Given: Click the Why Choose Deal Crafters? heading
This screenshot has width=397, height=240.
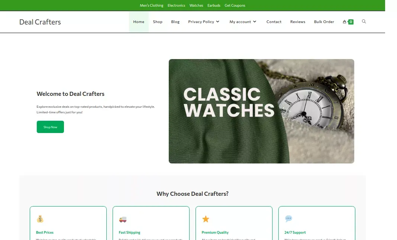Looking at the screenshot, I should pos(193,194).
